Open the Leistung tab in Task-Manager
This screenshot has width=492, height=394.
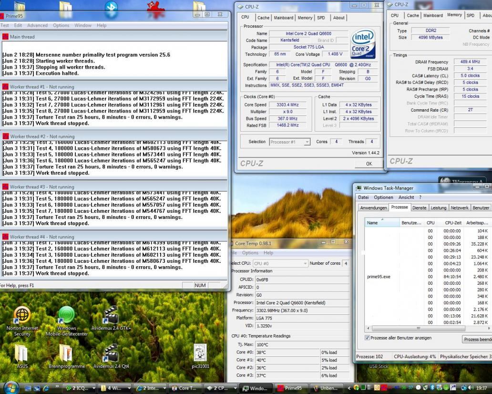(438, 208)
